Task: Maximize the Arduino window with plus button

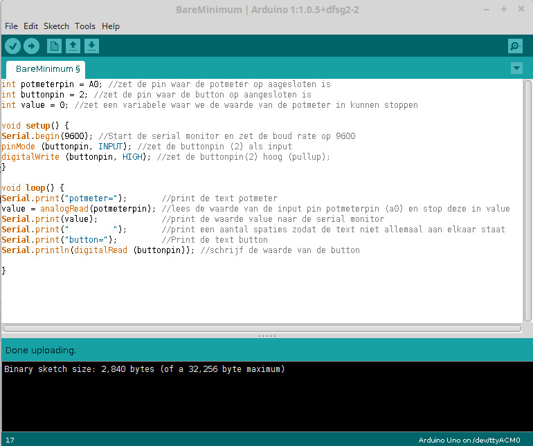Action: point(504,9)
